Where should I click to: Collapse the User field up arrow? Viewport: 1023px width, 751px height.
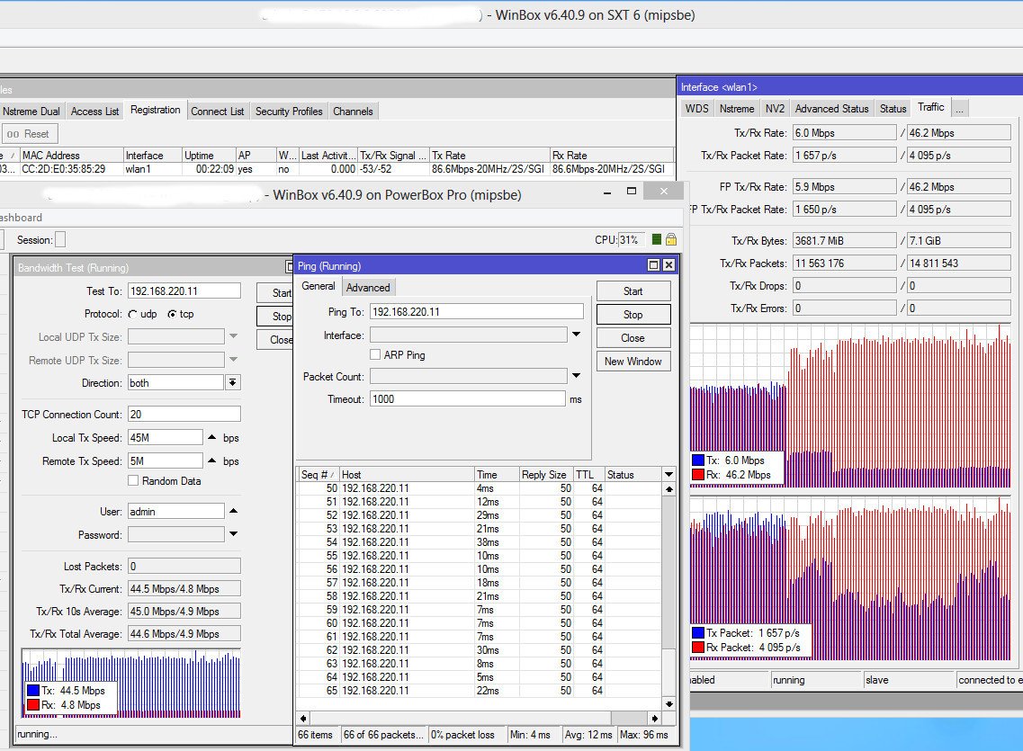click(x=233, y=511)
